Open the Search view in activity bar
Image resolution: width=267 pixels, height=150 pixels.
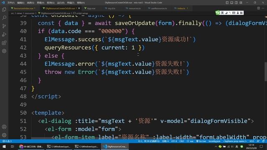coord(4,17)
